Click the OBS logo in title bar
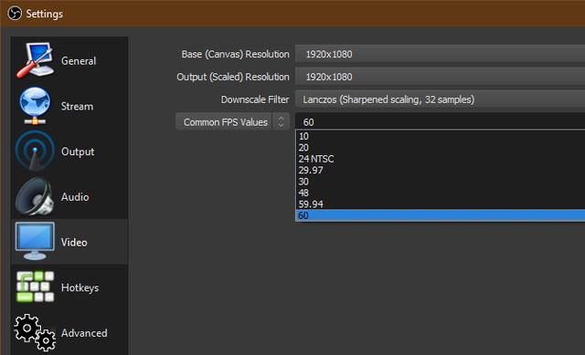 [x=15, y=14]
